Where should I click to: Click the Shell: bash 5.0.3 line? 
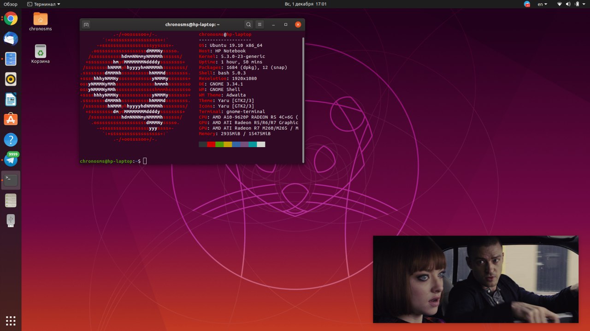point(222,73)
